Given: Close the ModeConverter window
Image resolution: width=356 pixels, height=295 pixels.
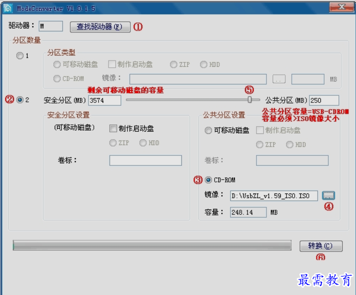Looking at the screenshot, I should [x=341, y=7].
